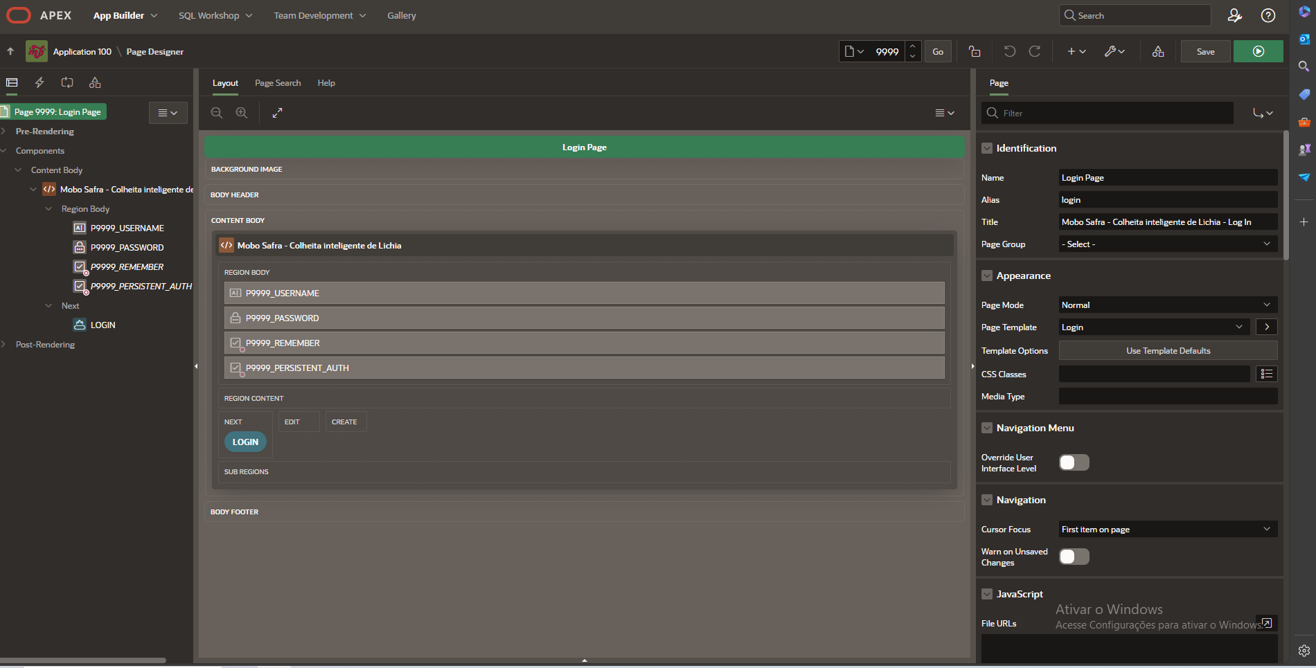Viewport: 1316px width, 668px height.
Task: Zoom out the layout view
Action: coord(217,112)
